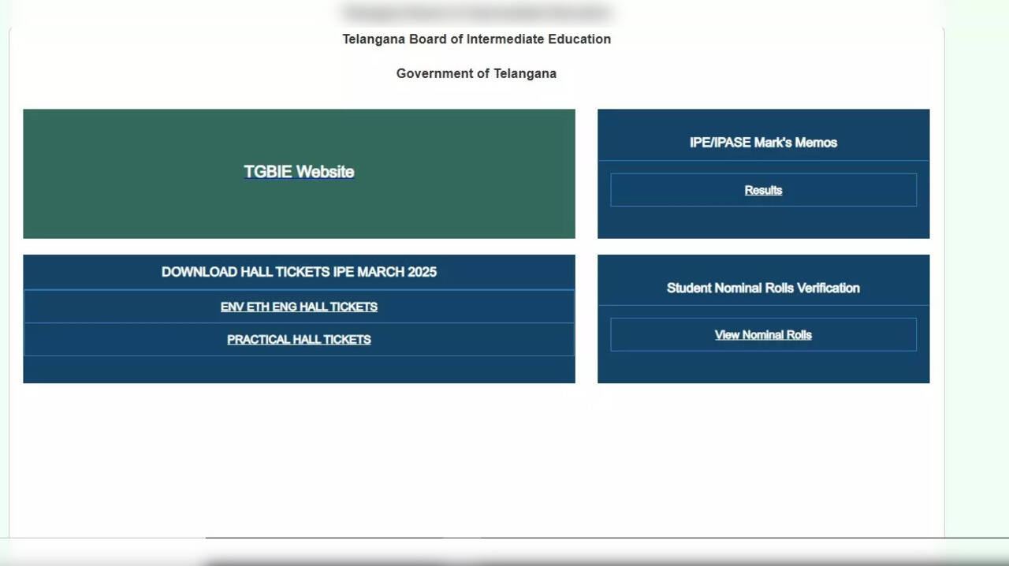The image size is (1009, 566).
Task: Click inside the hall tickets section
Action: [x=299, y=371]
